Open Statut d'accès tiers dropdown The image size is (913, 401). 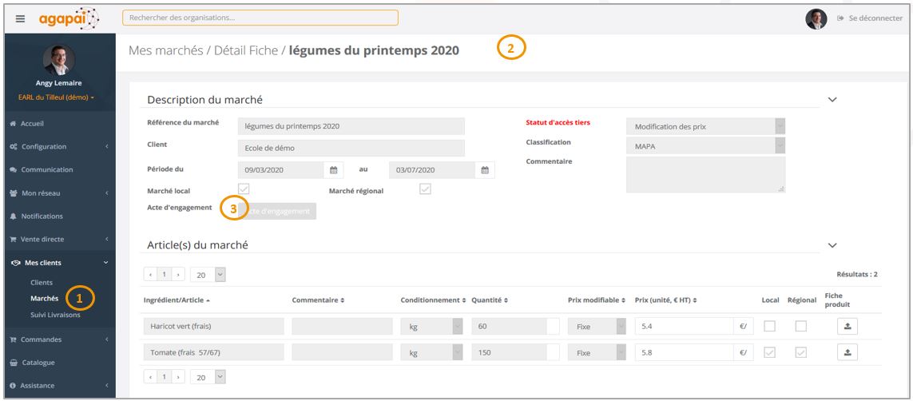(705, 126)
